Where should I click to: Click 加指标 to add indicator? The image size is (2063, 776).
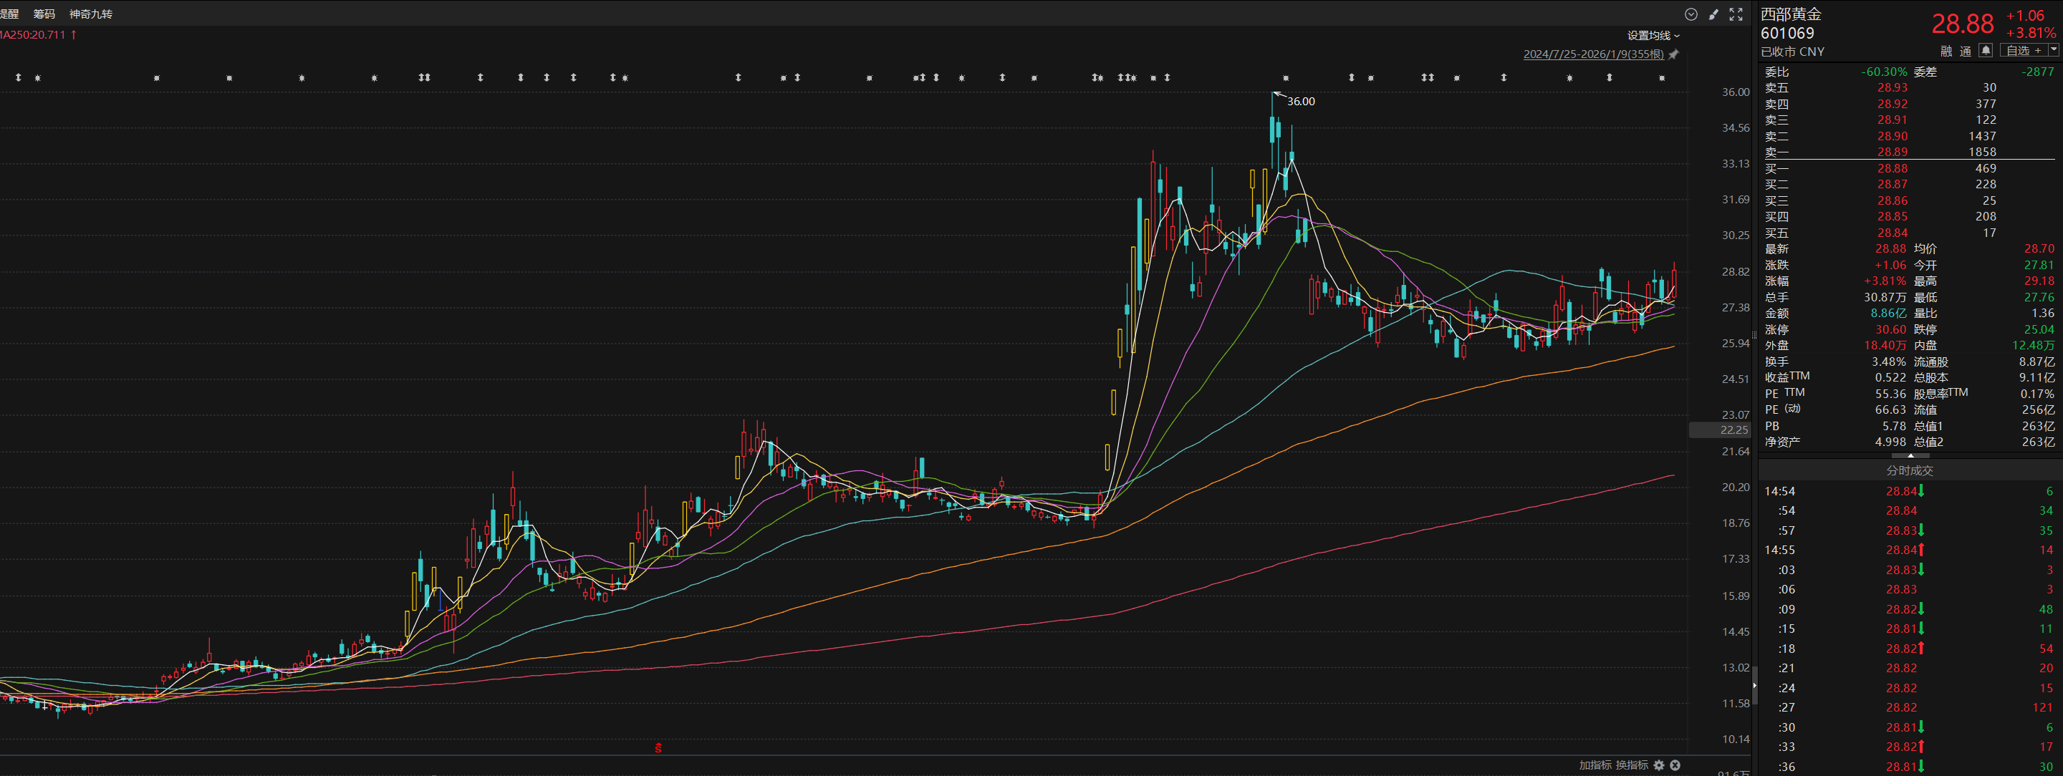(x=1595, y=765)
